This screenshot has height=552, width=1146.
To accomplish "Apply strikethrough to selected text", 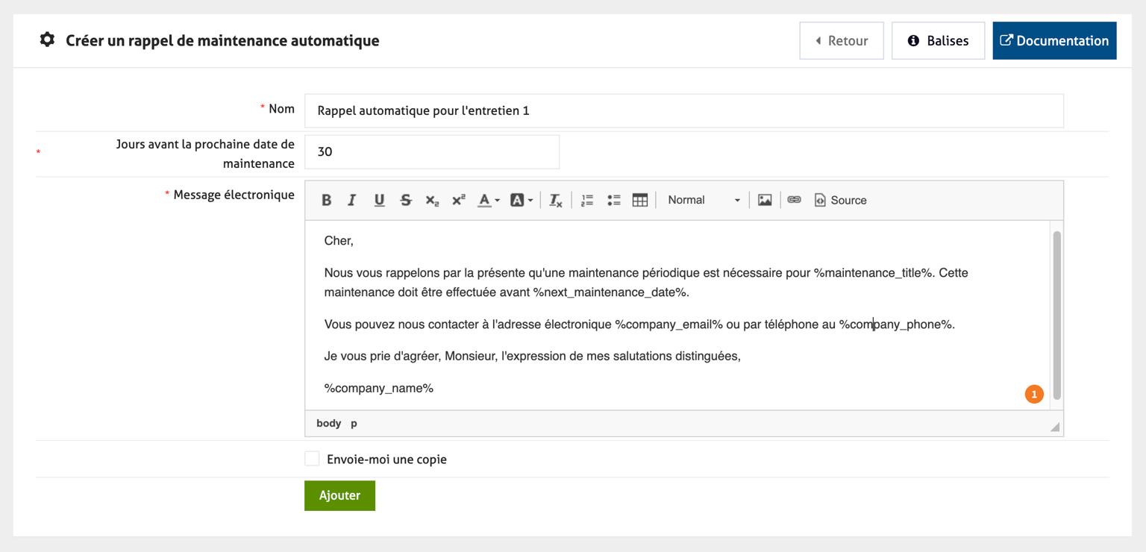I will (406, 200).
